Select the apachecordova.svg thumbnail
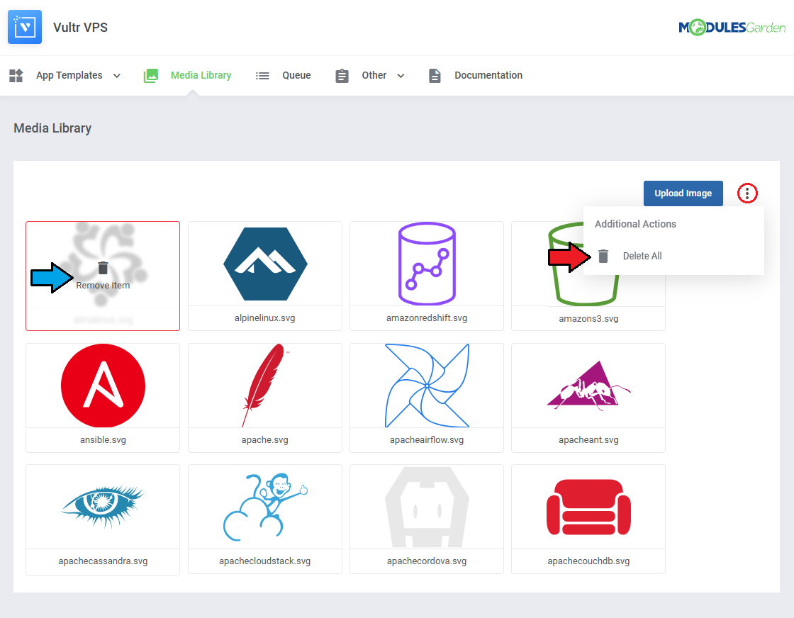Screen dimensions: 794x618 coord(427,507)
